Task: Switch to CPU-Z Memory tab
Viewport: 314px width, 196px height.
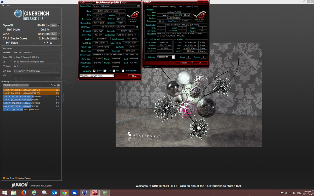Action: tap(172, 7)
